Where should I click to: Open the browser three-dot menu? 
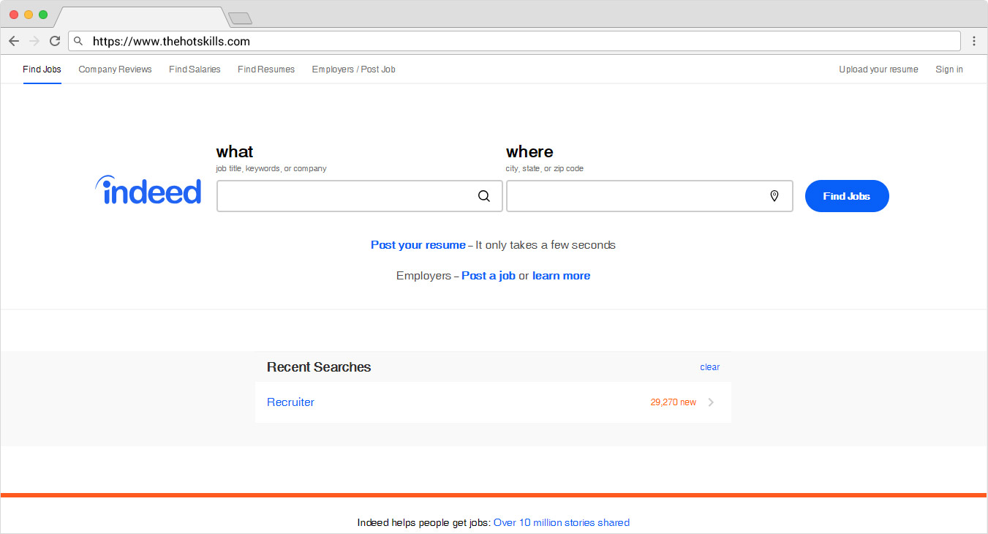pos(974,41)
